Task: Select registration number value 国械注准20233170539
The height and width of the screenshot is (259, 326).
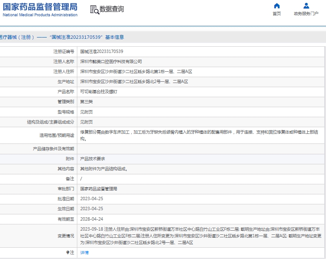Action: (102, 51)
